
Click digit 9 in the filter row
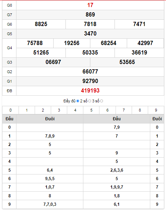click(x=156, y=110)
